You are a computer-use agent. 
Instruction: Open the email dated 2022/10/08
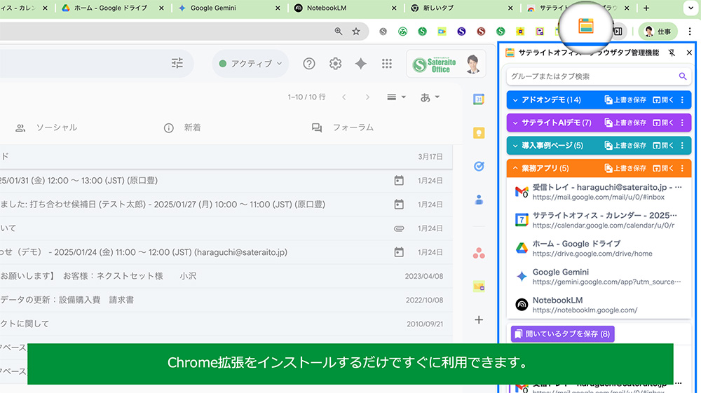[226, 300]
